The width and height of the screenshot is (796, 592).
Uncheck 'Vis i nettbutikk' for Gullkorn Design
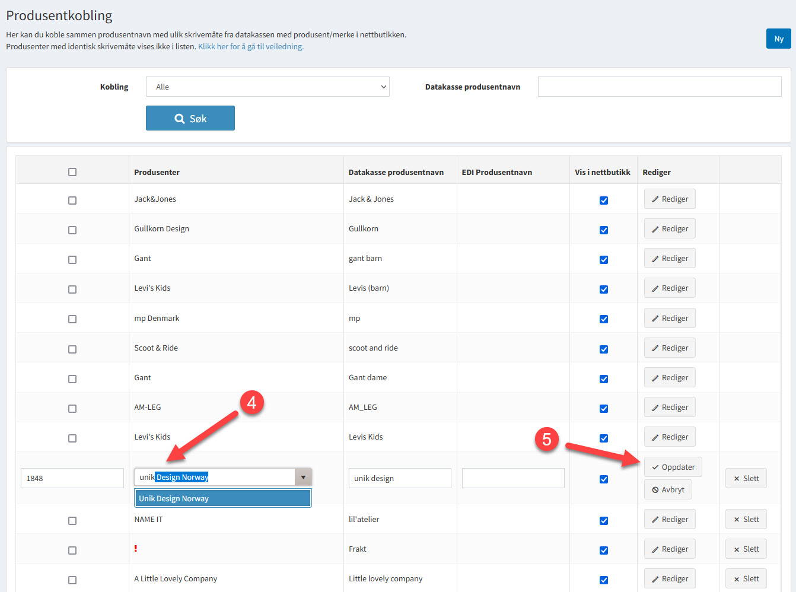click(x=603, y=230)
